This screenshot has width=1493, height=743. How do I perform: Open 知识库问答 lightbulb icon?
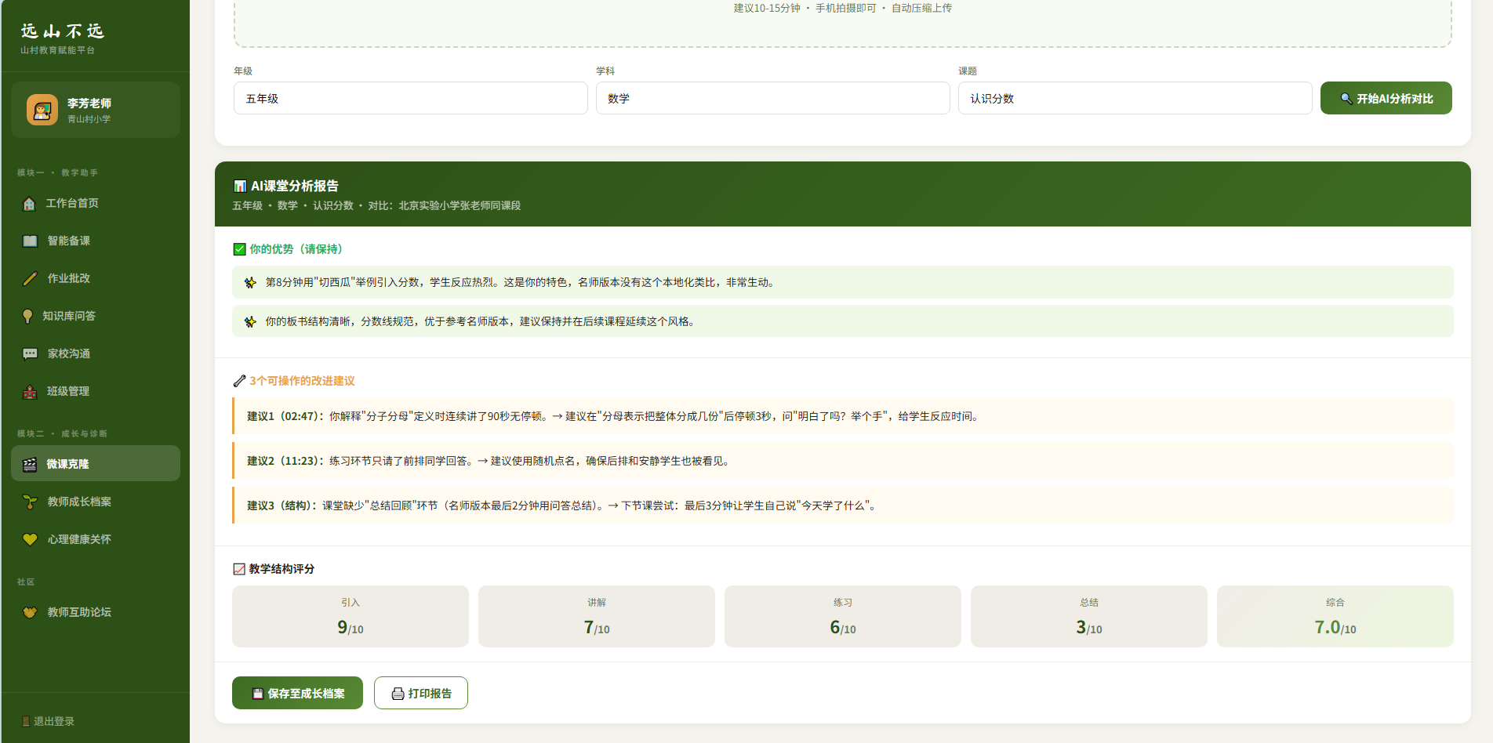[x=27, y=317]
